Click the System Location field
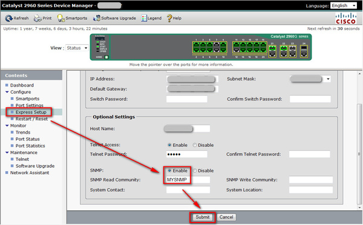The image size is (363, 225). point(311,190)
